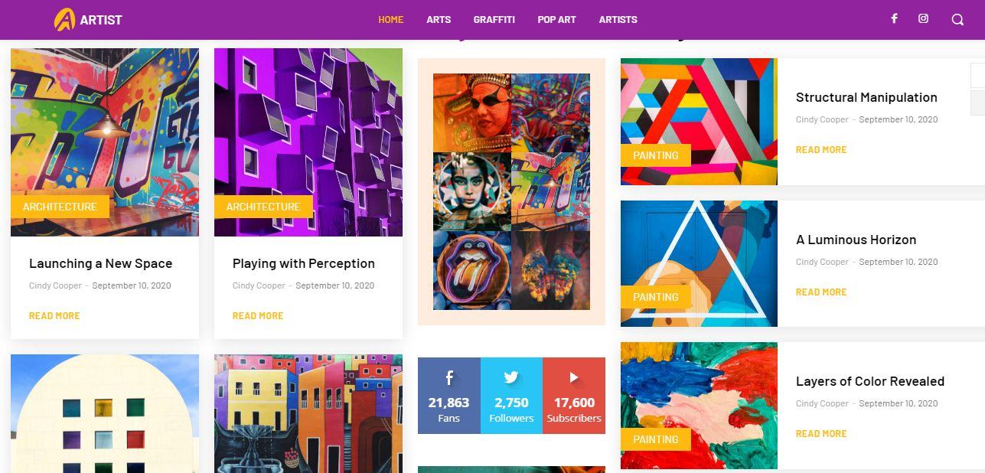Click Read More under Playing with Perception
Screen dimensions: 985x473
point(258,315)
